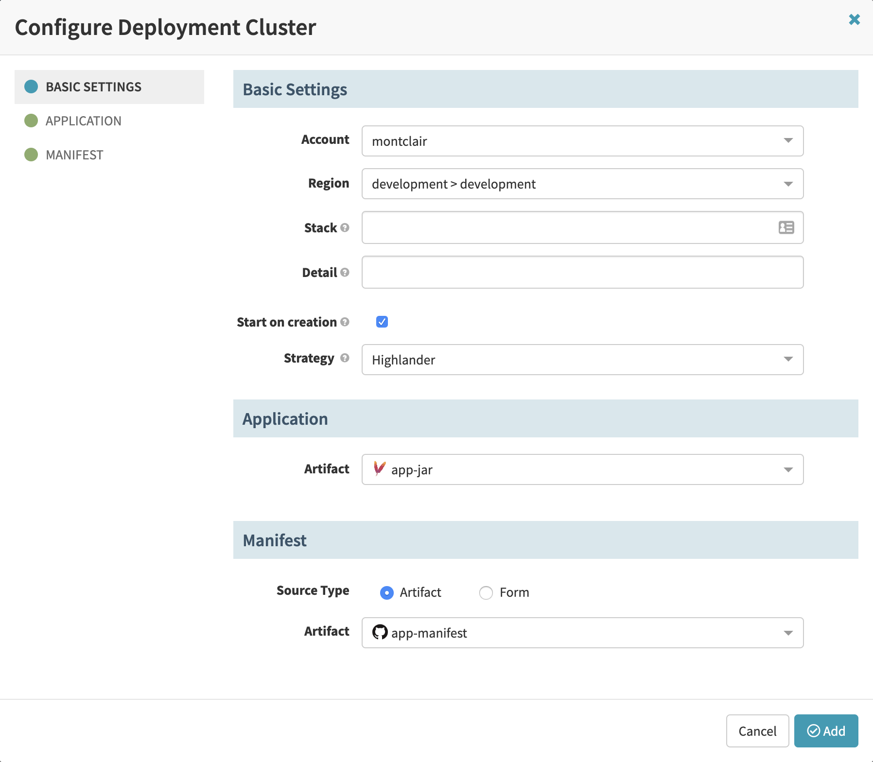Select the Artifact source type radio
The height and width of the screenshot is (762, 873).
[x=387, y=592]
